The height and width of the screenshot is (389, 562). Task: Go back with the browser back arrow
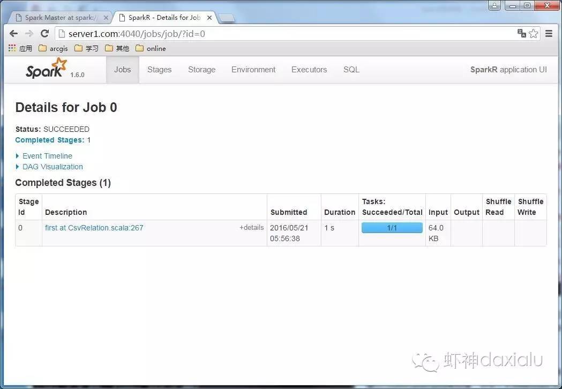13,34
